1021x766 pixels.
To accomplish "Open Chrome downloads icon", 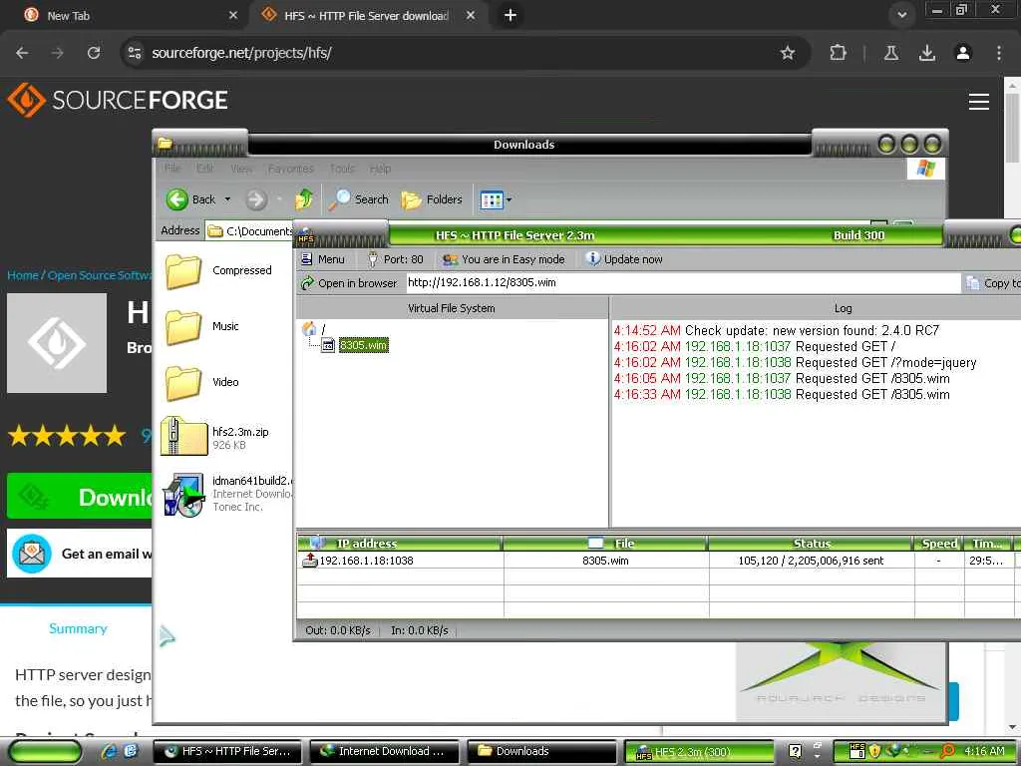I will 926,53.
